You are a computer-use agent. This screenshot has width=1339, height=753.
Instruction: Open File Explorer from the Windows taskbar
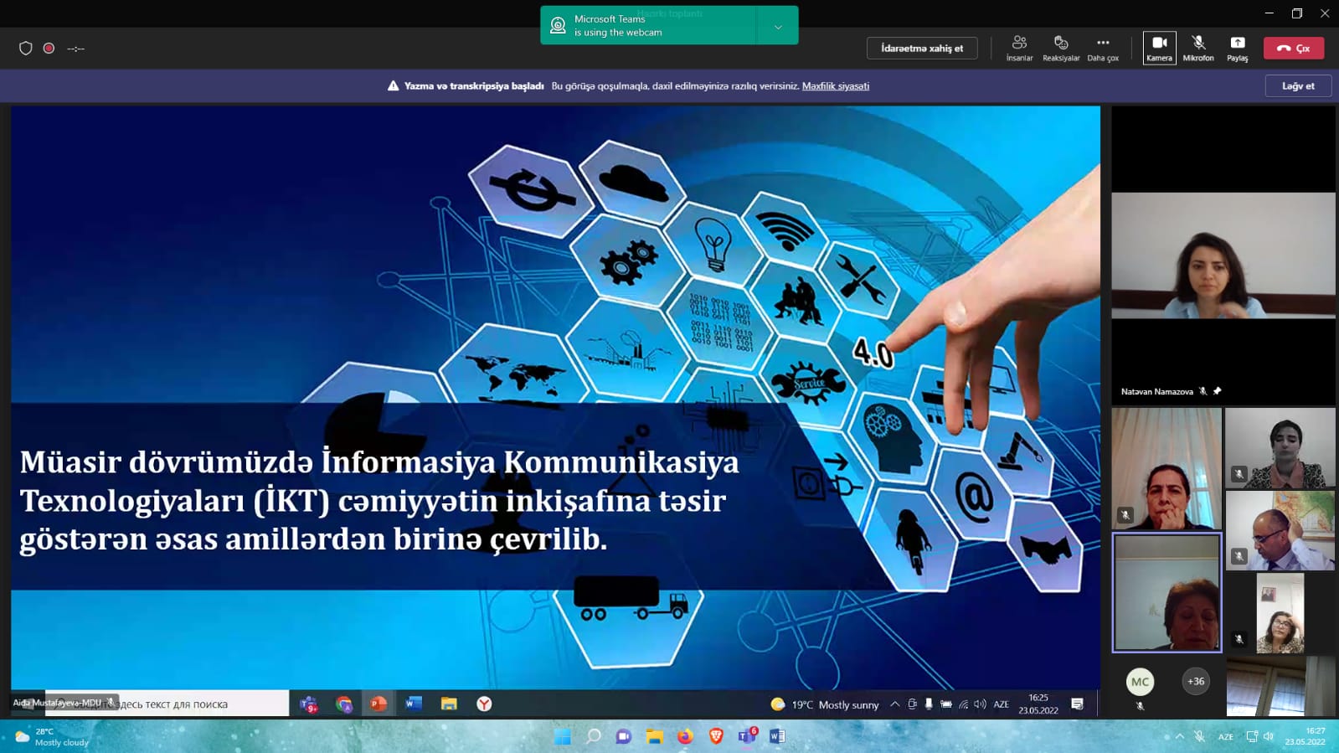click(x=654, y=736)
